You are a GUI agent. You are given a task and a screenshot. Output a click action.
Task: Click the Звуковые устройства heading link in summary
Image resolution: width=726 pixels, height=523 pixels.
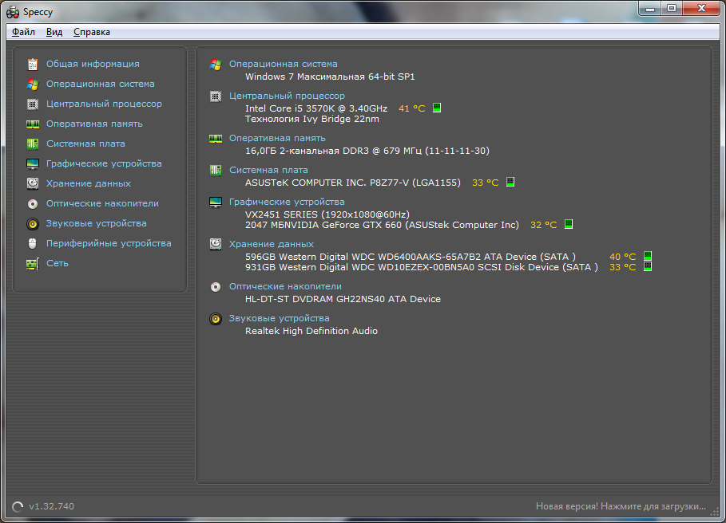pyautogui.click(x=280, y=319)
